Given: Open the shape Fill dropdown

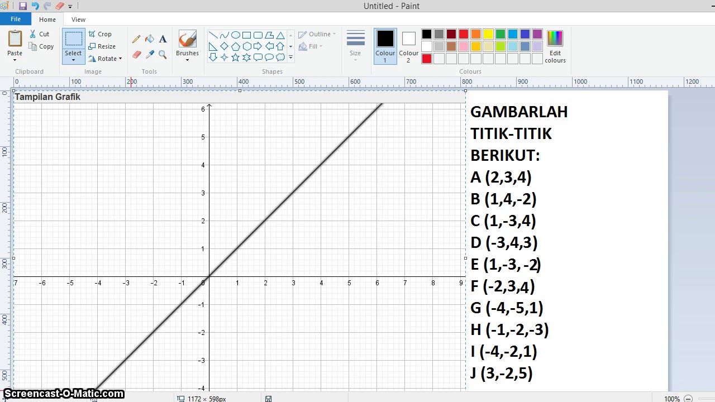Looking at the screenshot, I should (x=311, y=46).
